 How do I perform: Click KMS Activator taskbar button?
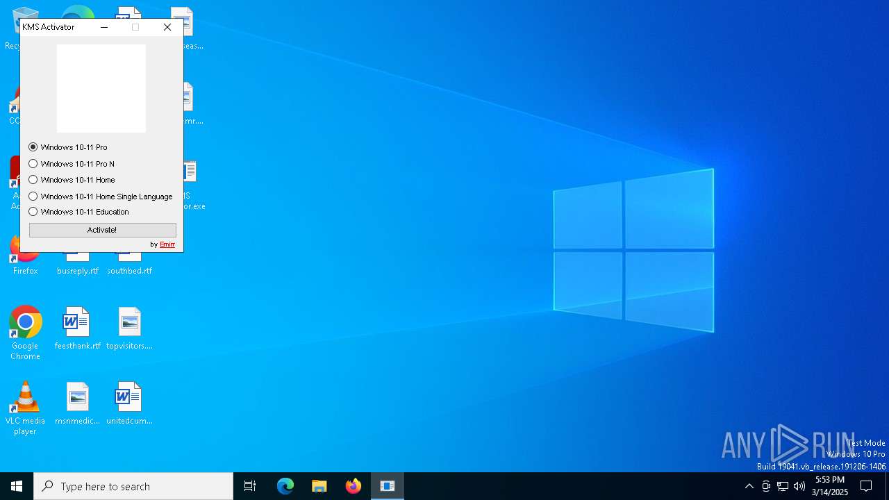[x=388, y=486]
